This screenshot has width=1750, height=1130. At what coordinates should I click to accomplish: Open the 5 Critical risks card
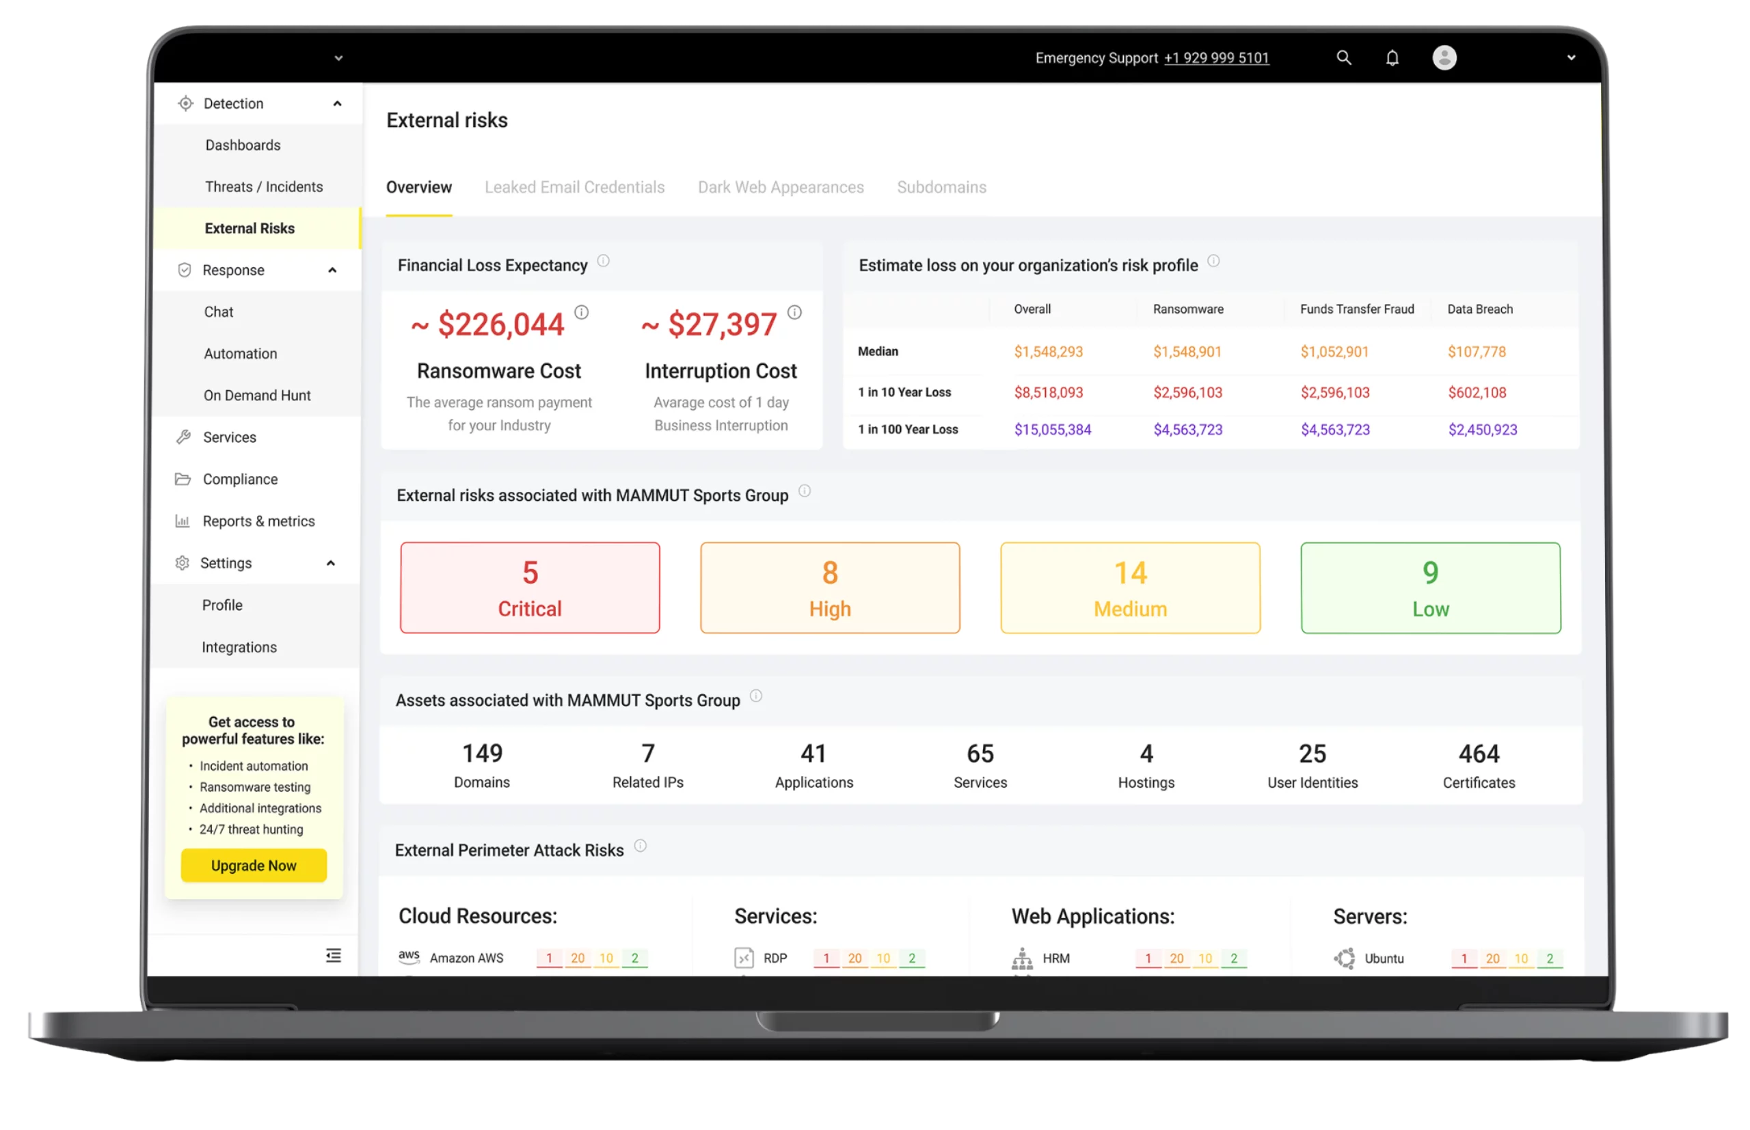[x=530, y=588]
